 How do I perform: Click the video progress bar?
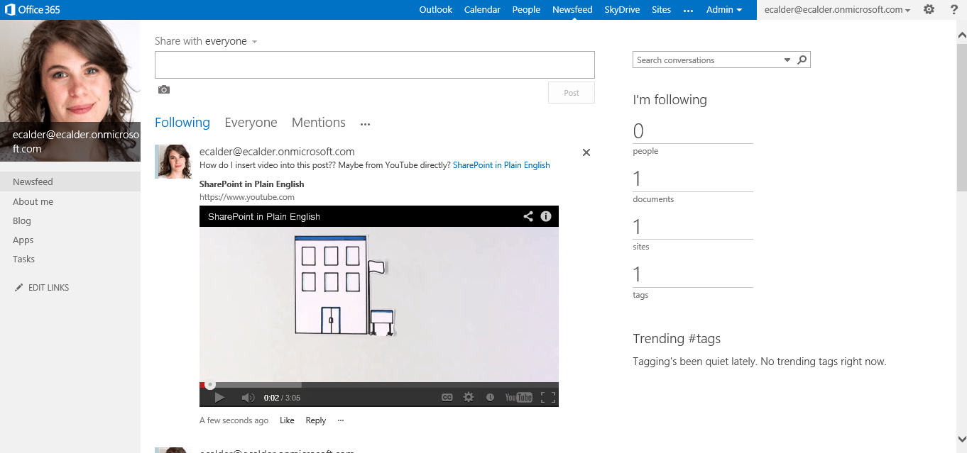tap(379, 385)
